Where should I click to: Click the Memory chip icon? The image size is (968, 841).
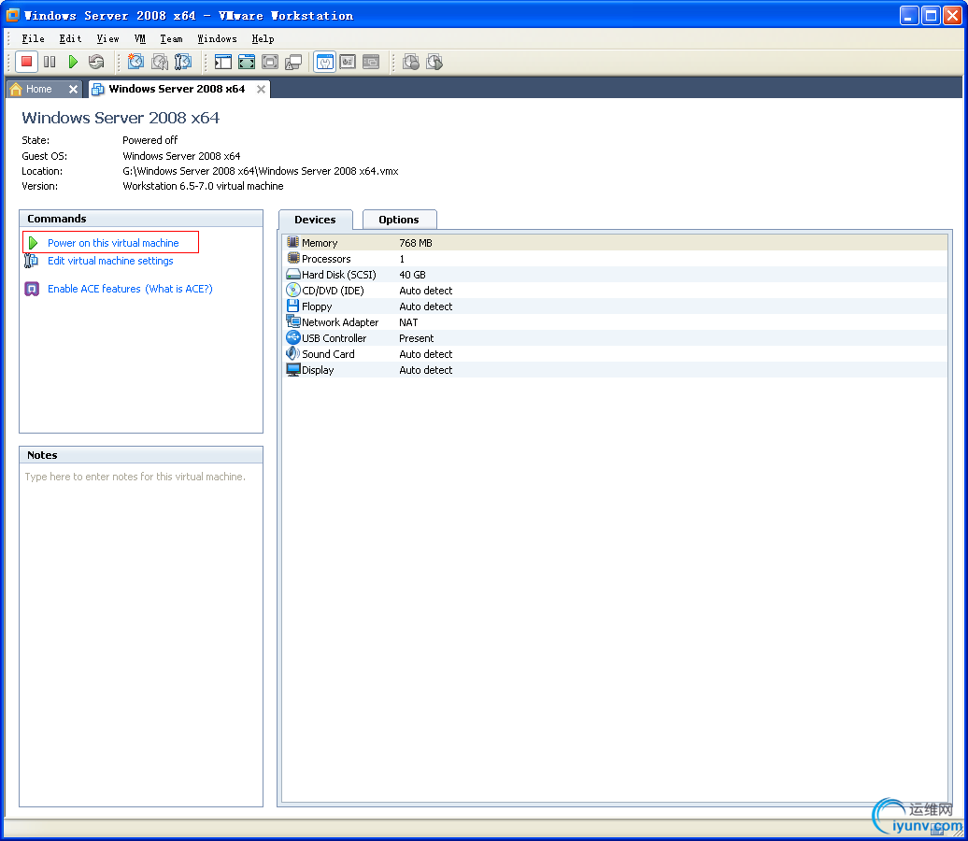pyautogui.click(x=293, y=242)
